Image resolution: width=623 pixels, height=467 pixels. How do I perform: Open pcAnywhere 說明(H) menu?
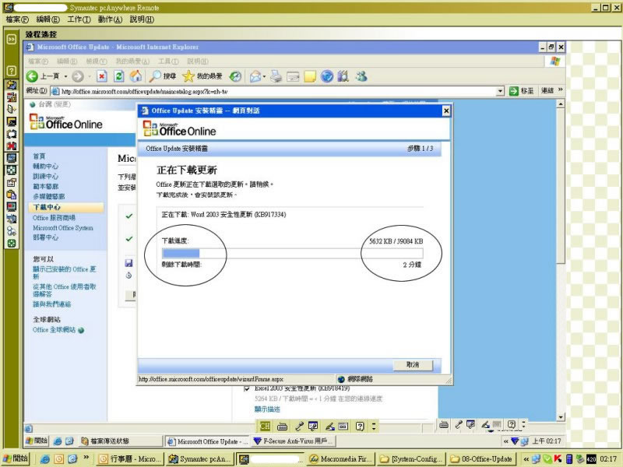click(x=142, y=19)
